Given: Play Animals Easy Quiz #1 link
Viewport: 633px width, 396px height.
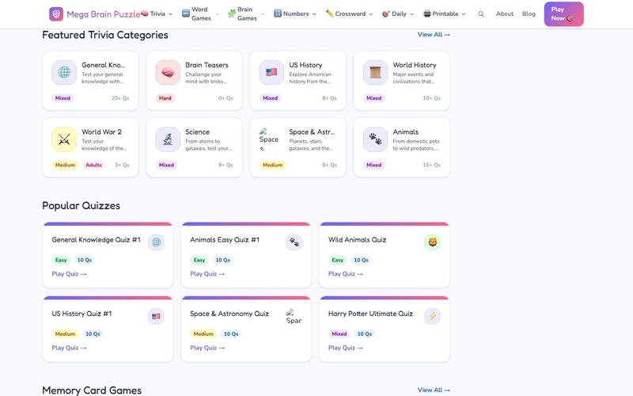Looking at the screenshot, I should click(207, 274).
